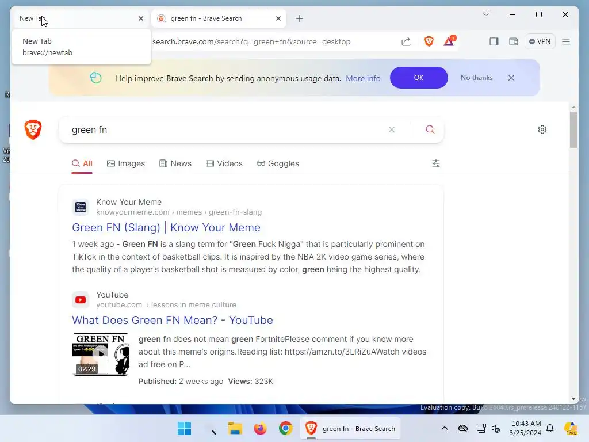Screen dimensions: 589x442
Task: Open File Explorer from taskbar
Action: [235, 428]
